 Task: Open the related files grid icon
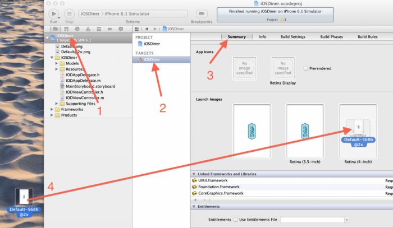(137, 29)
